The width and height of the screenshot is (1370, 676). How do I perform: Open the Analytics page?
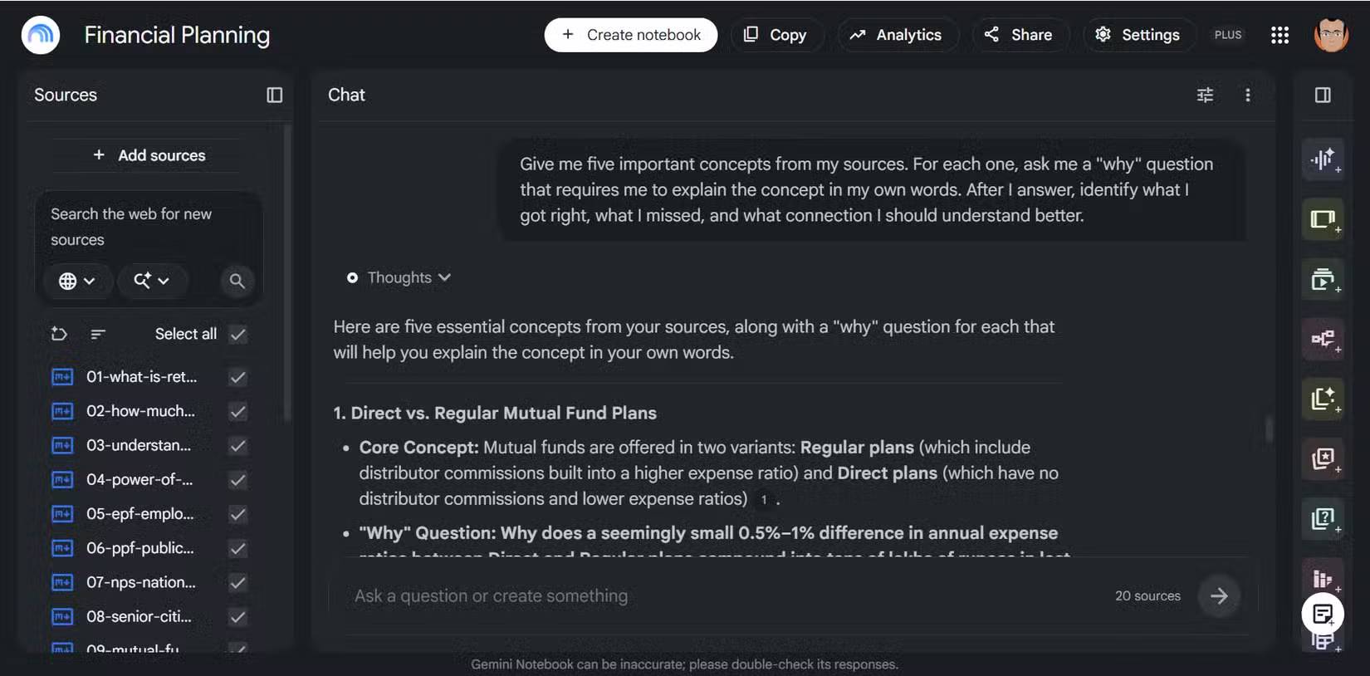[898, 35]
